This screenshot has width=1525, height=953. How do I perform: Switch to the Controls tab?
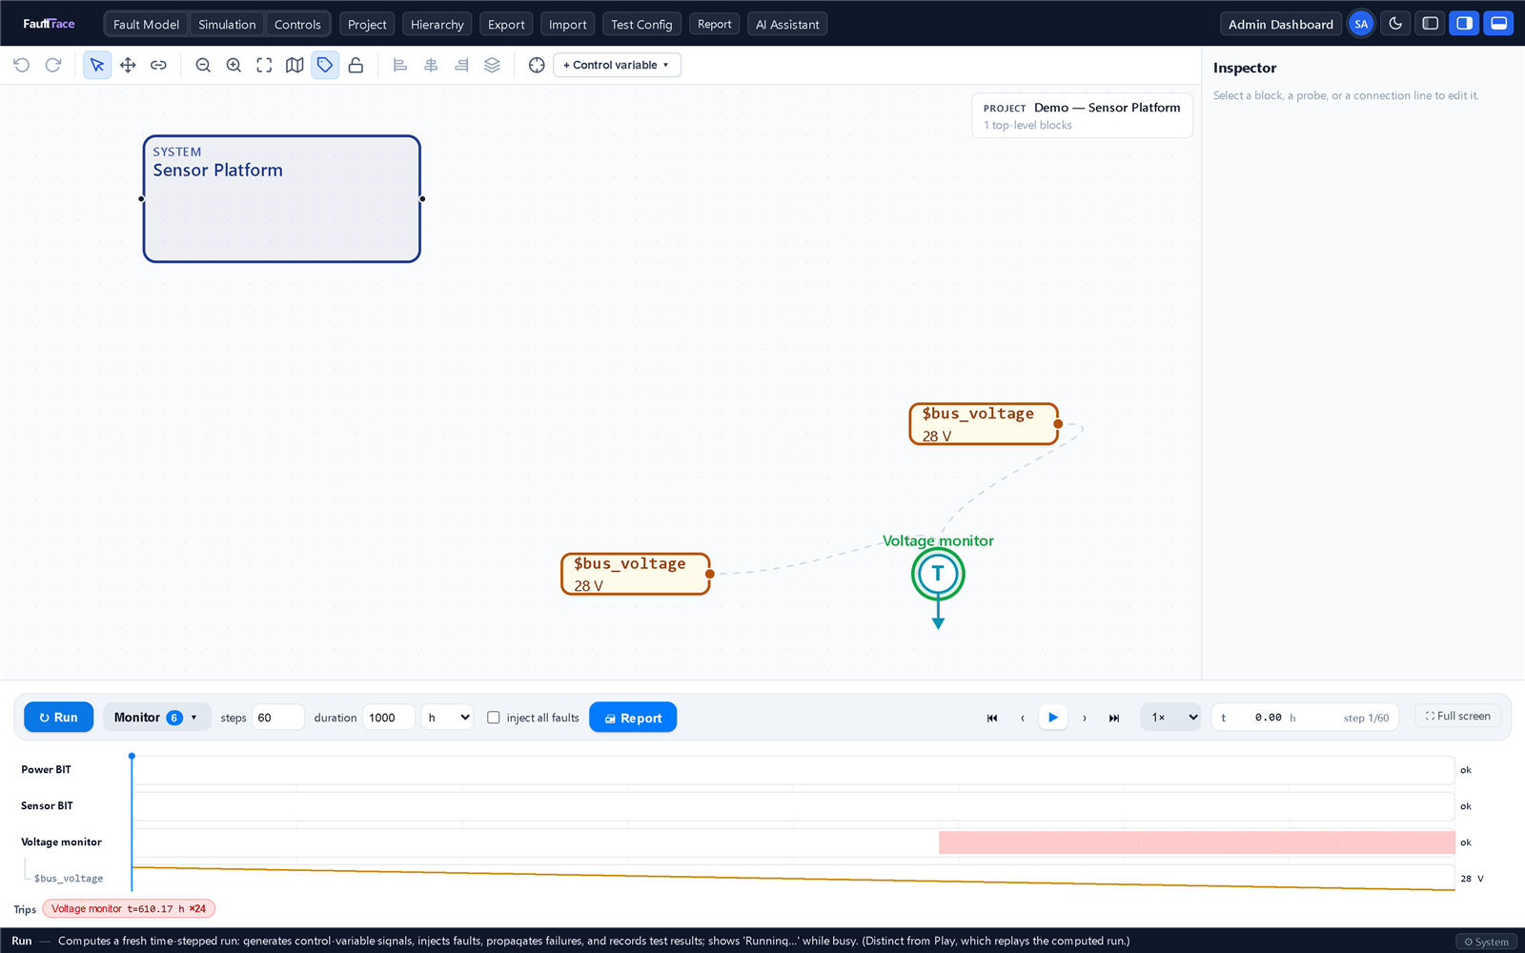tap(297, 24)
